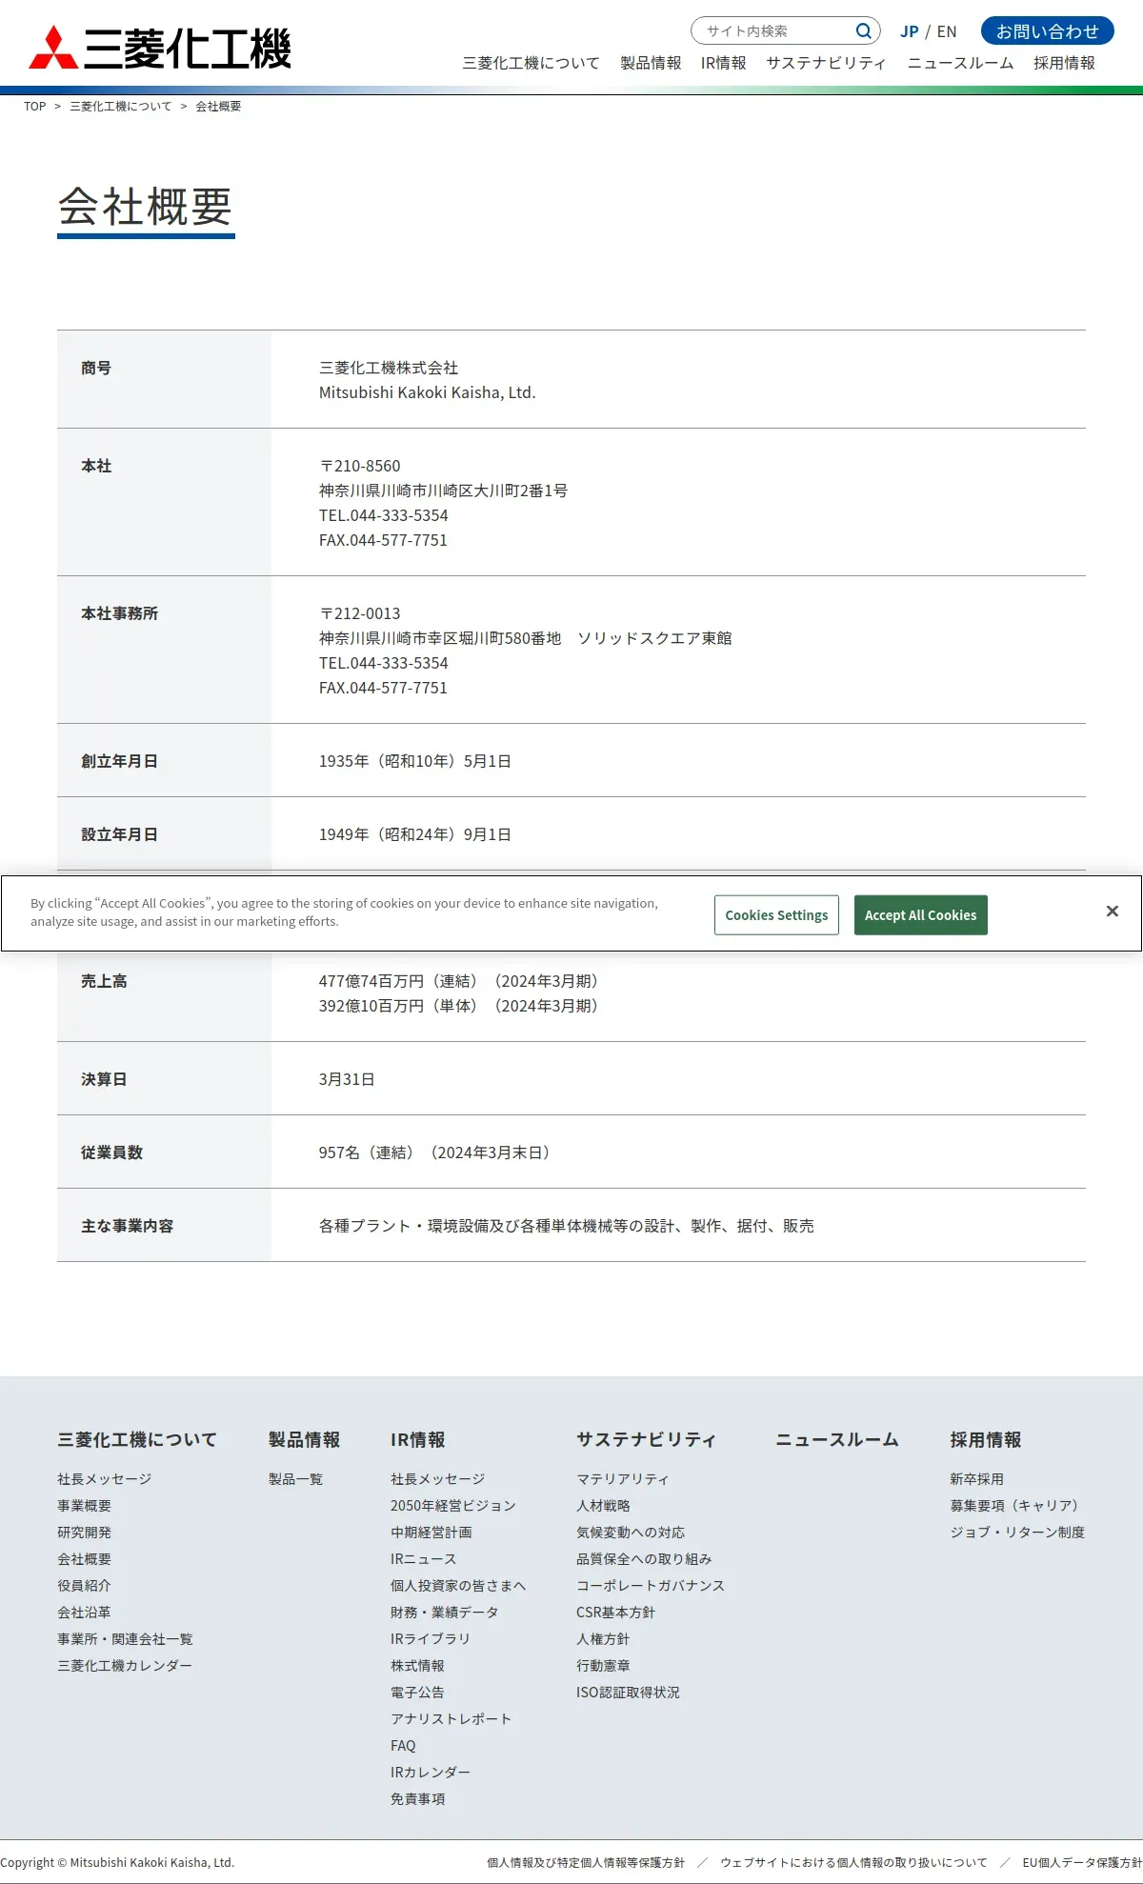Click the Mitsubishi Kakoki logo
This screenshot has width=1143, height=1884.
pos(160,49)
